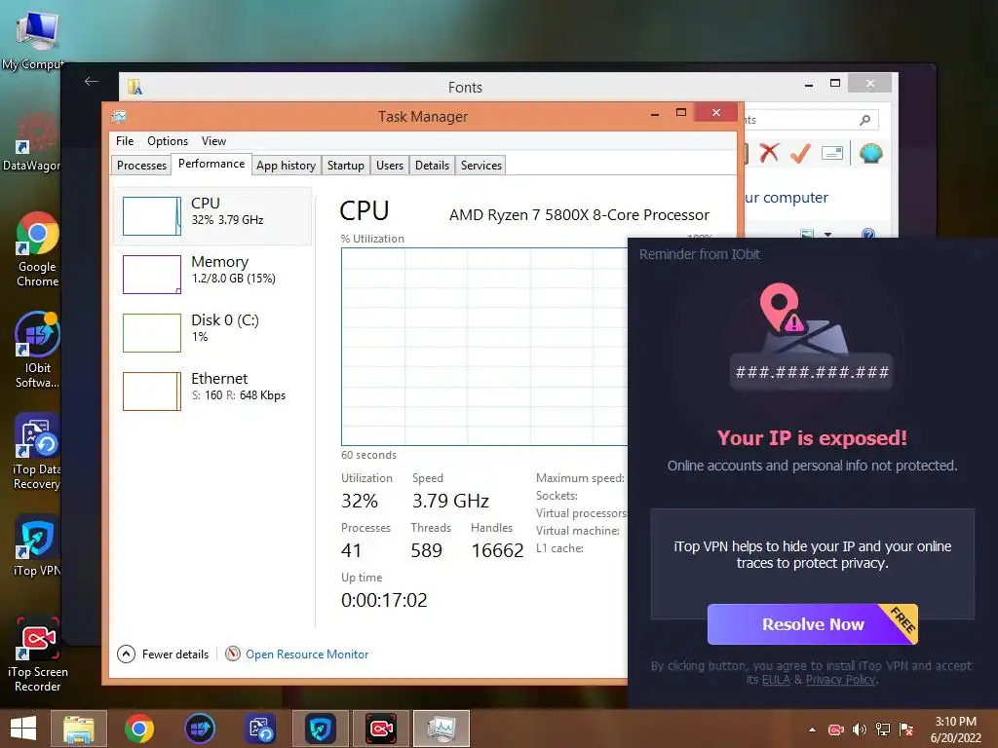Image resolution: width=998 pixels, height=748 pixels.
Task: Click the red X icon in the Fonts window
Action: click(770, 153)
